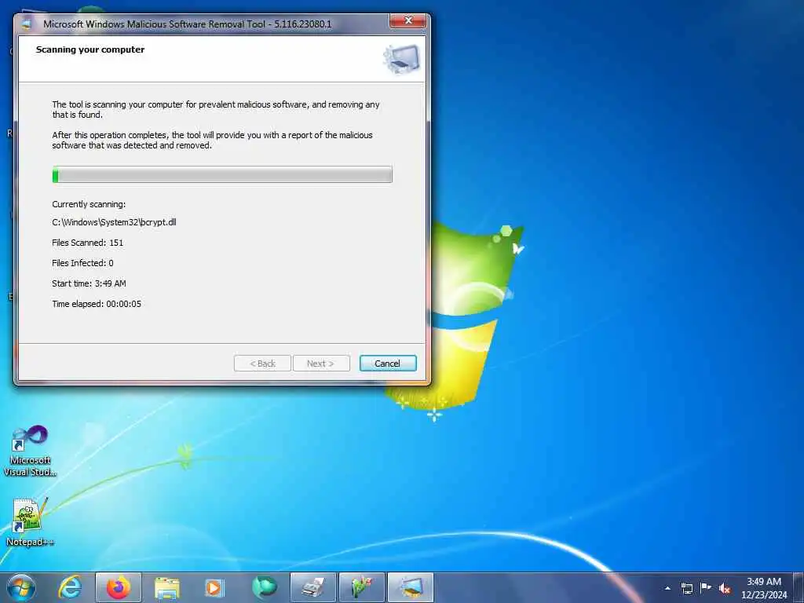Screen dimensions: 804x603
Task: Click the taskbar icon right of the printer
Action: [x=361, y=587]
